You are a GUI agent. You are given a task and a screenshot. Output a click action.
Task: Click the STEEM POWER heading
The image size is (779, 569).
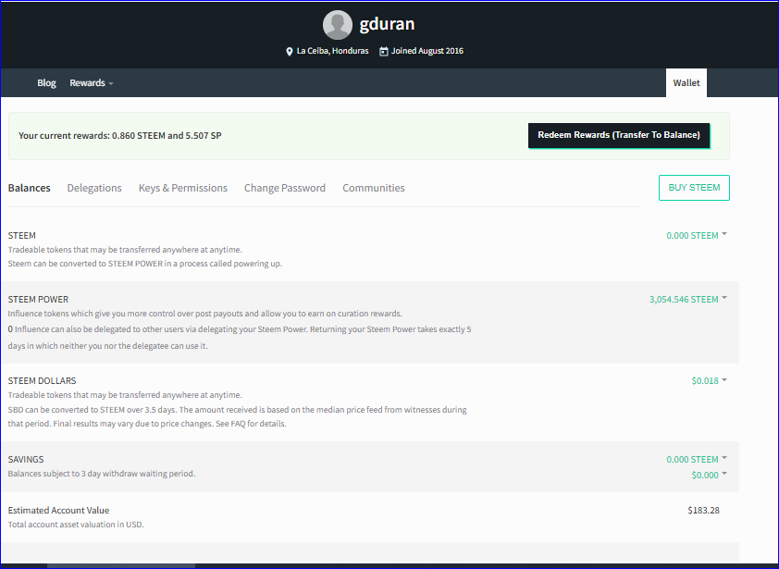38,299
